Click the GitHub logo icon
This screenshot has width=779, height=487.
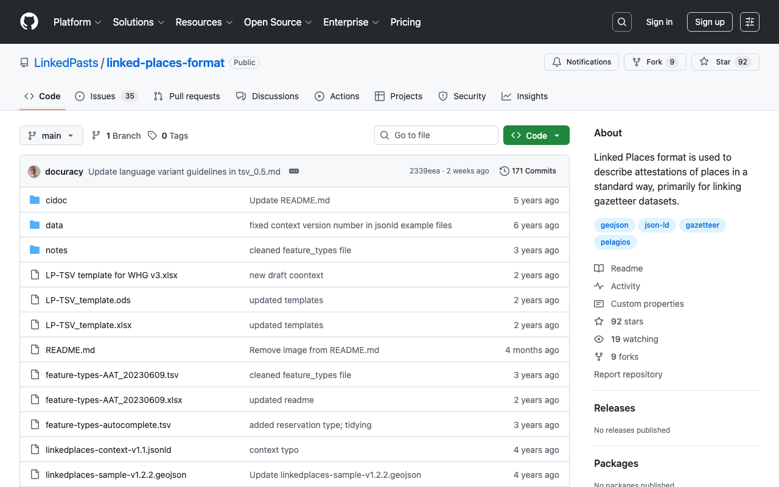click(29, 22)
